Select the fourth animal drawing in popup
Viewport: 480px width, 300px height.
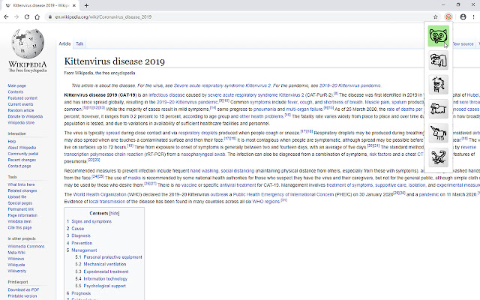point(437,109)
